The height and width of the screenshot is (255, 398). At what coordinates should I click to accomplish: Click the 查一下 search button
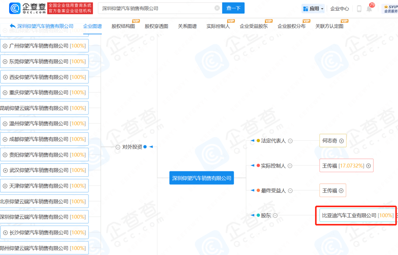[x=233, y=8]
